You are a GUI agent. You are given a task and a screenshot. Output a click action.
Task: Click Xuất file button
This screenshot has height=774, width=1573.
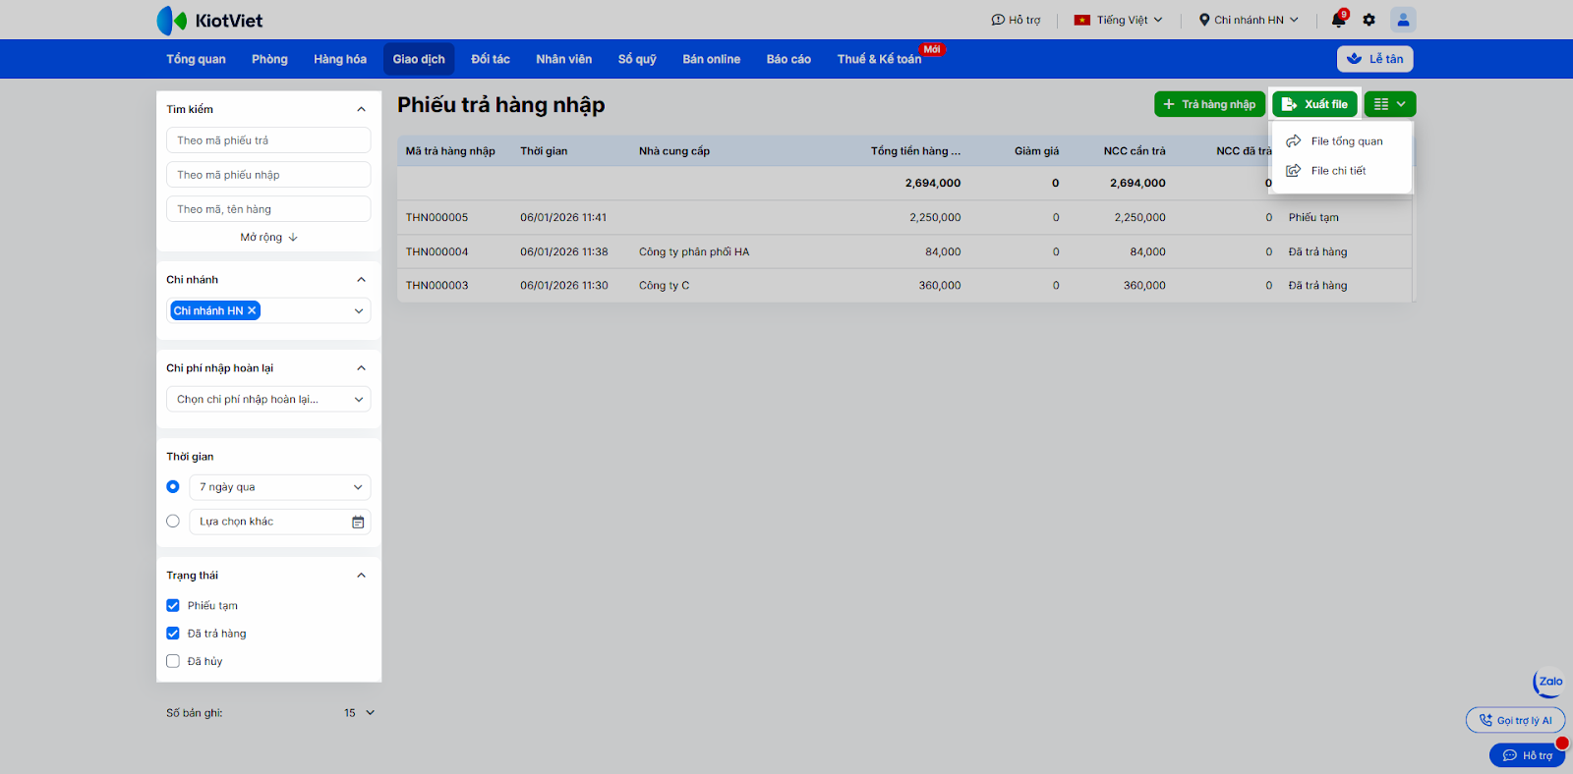click(1315, 104)
